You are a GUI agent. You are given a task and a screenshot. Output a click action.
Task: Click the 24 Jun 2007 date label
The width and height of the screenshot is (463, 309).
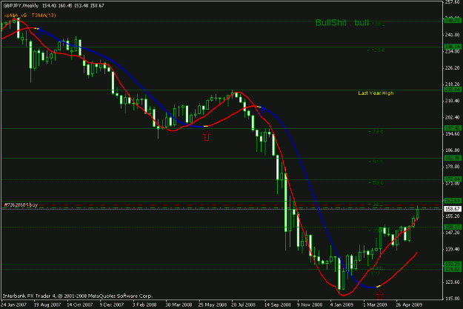13,305
